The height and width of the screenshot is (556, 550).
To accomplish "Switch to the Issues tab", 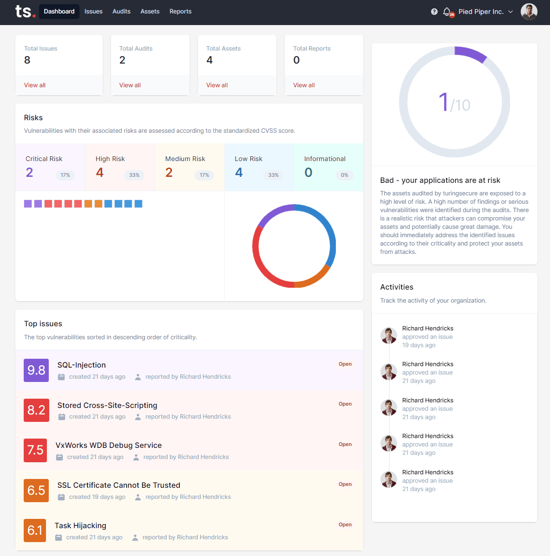I will (93, 12).
